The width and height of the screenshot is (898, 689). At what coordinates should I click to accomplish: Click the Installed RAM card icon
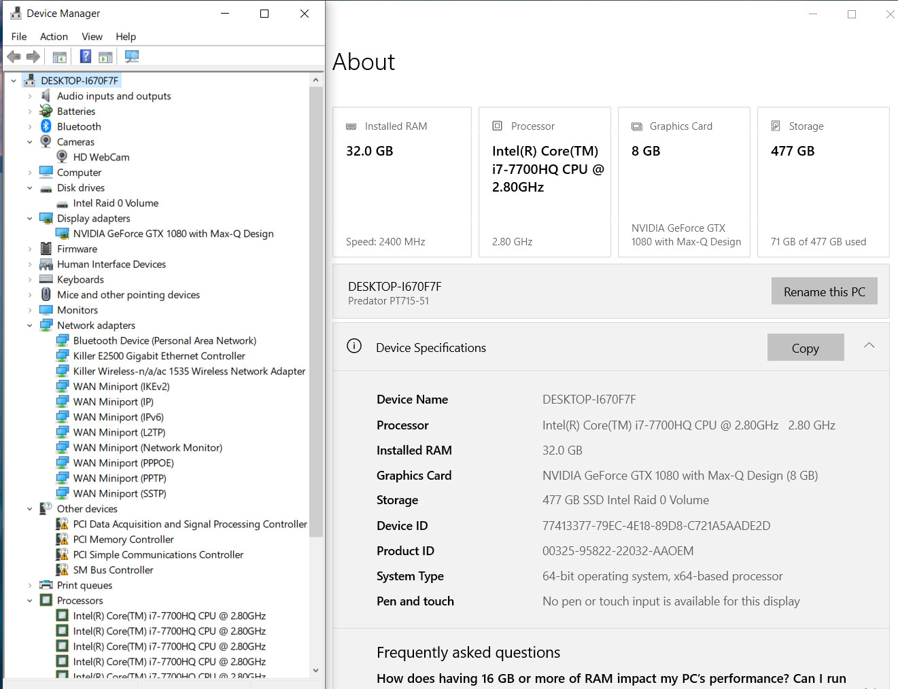tap(351, 126)
